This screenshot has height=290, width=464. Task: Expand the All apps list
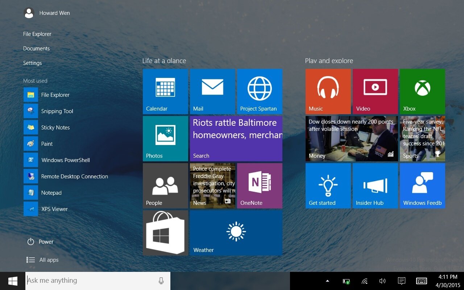pyautogui.click(x=42, y=260)
